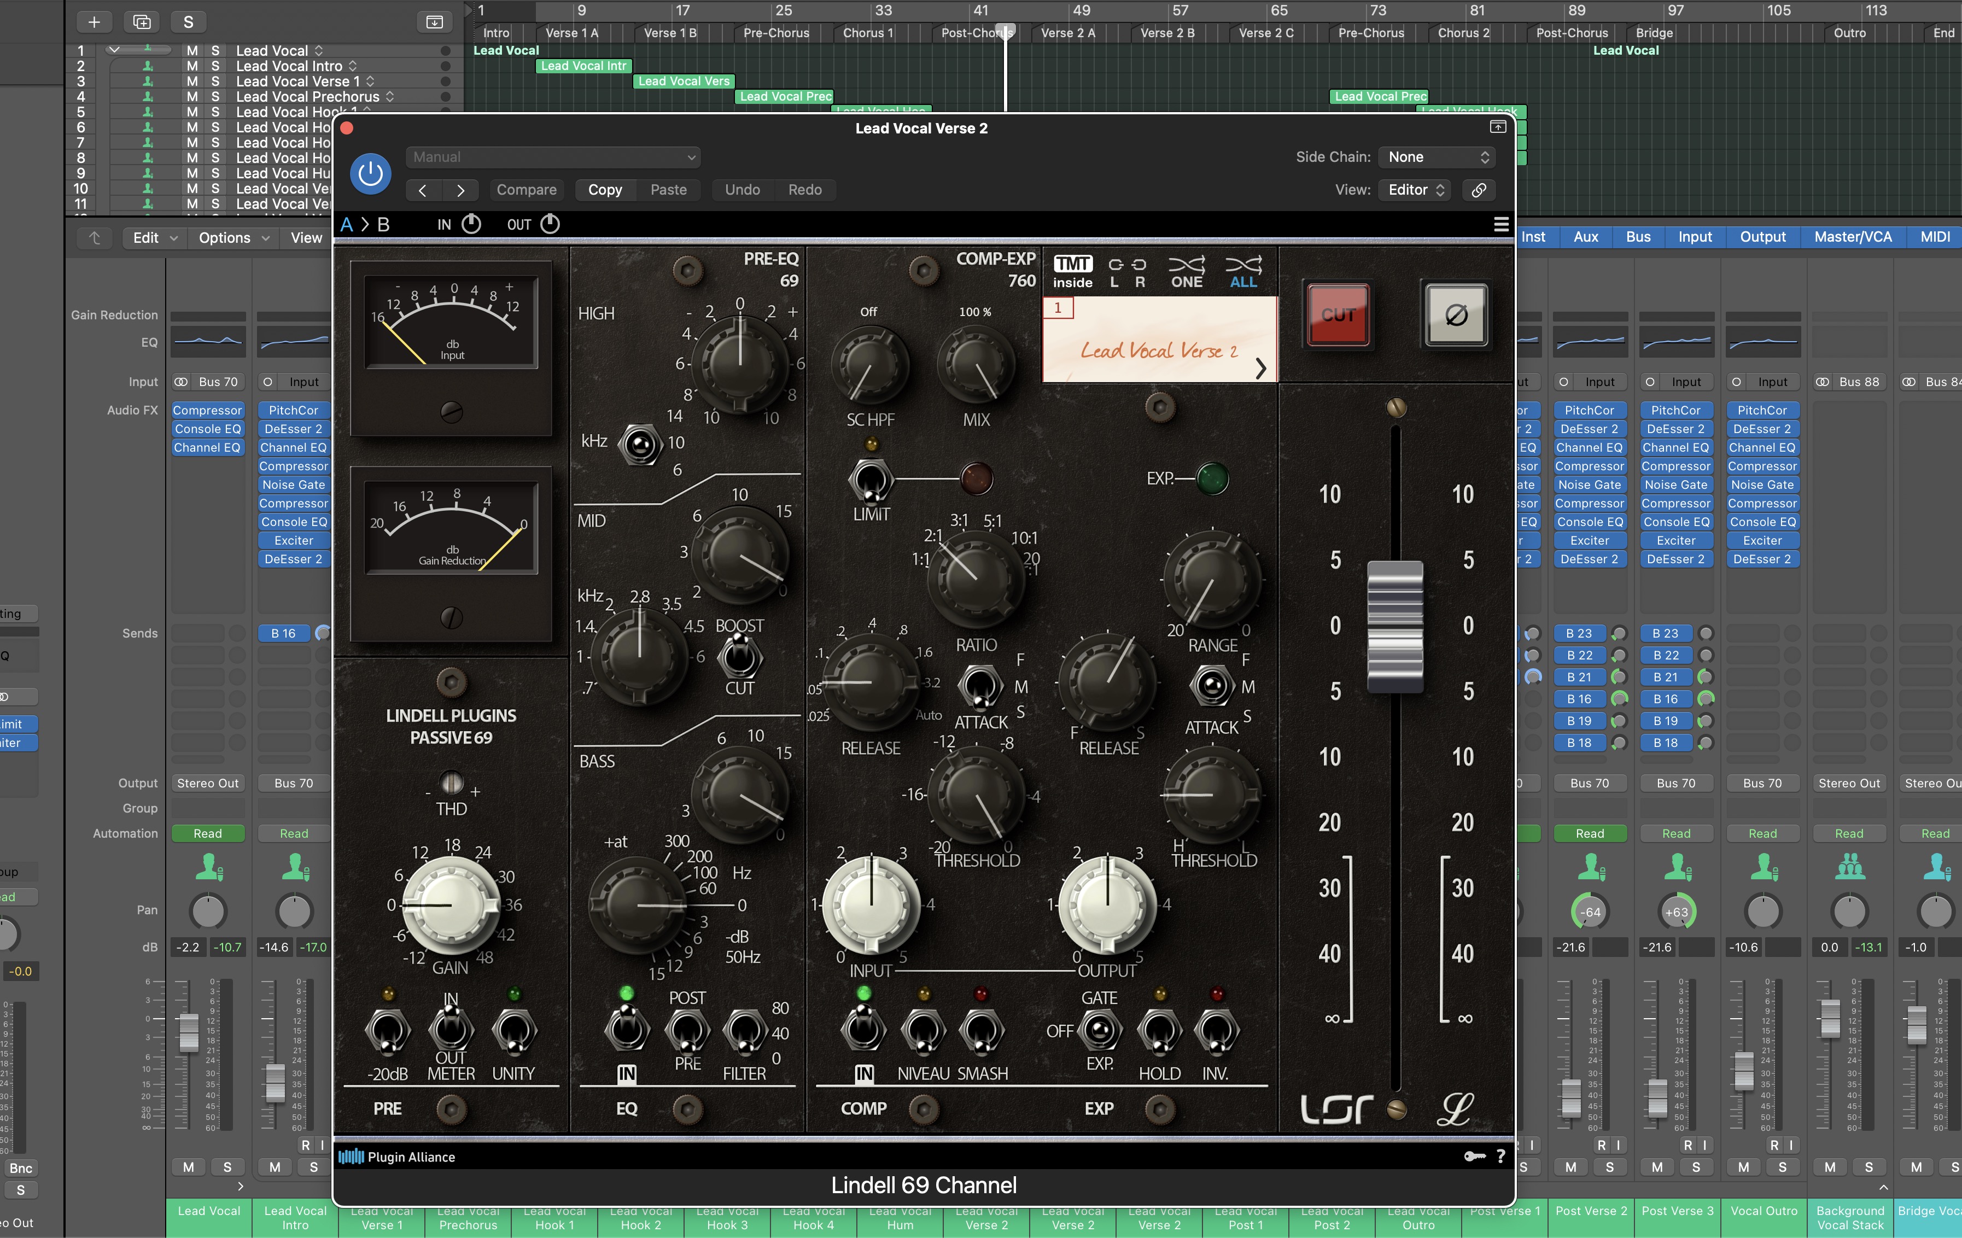The height and width of the screenshot is (1238, 1962).
Task: Click the red CUT button
Action: point(1338,314)
